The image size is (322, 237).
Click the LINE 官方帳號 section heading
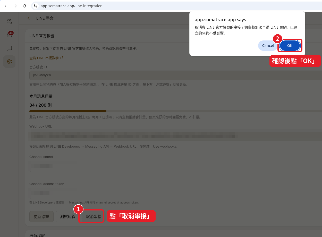[x=42, y=36]
